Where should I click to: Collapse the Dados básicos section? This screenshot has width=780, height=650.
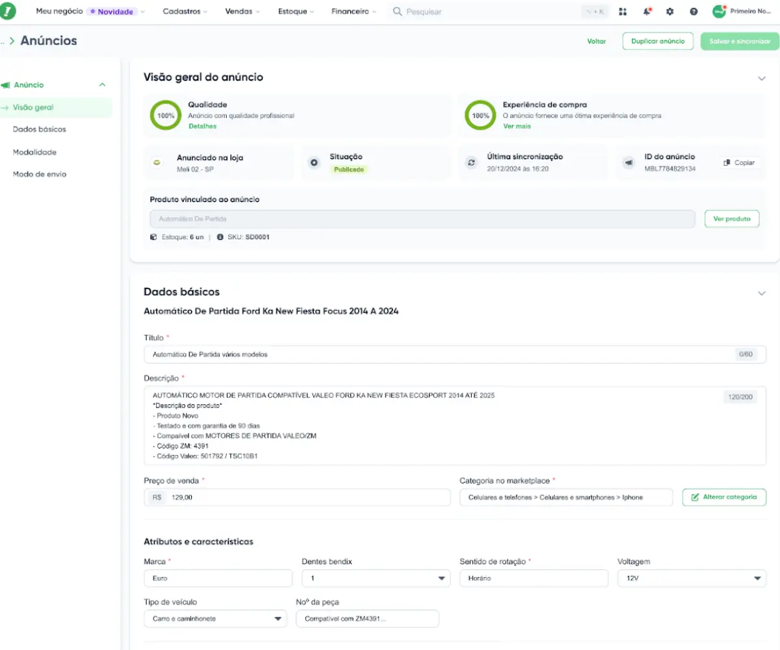(x=762, y=293)
